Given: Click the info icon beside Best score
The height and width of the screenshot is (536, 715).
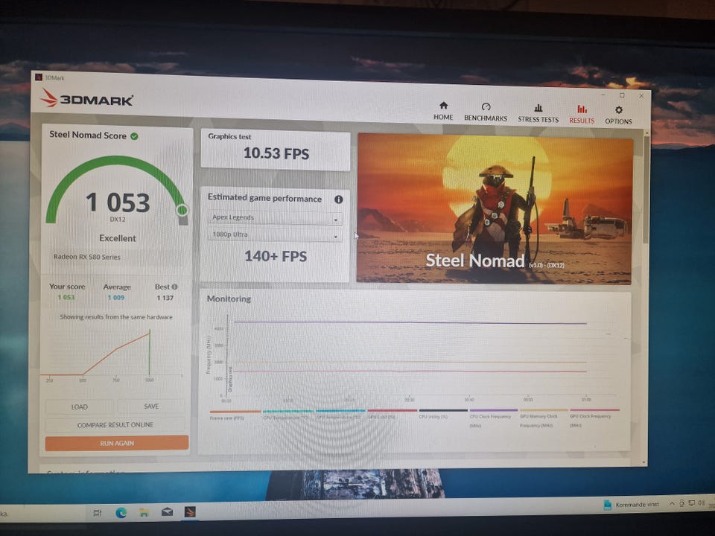Looking at the screenshot, I should point(174,287).
